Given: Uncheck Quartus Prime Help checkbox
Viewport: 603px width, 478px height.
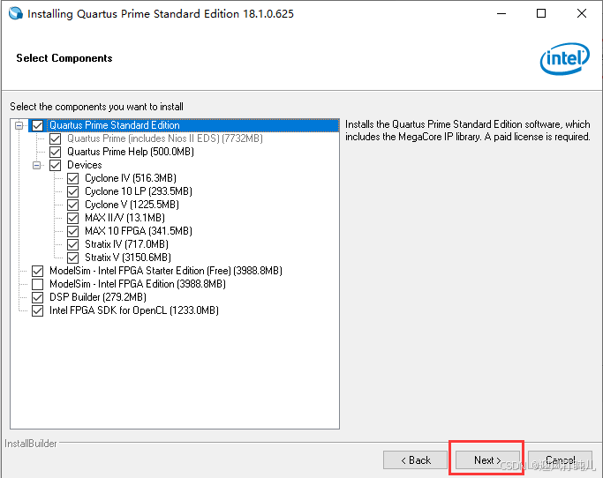Looking at the screenshot, I should click(x=55, y=152).
